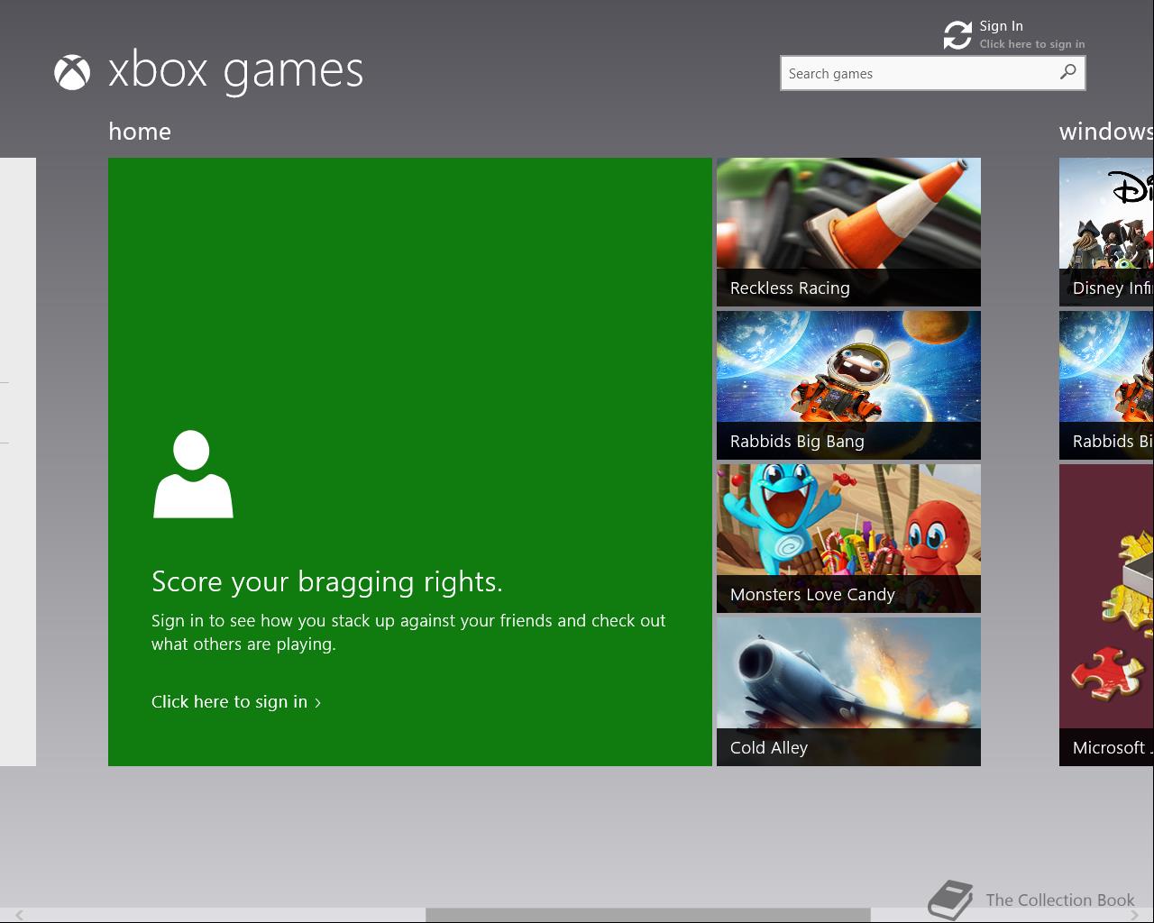Click the user silhouette icon on green tile
The width and height of the screenshot is (1154, 923).
click(x=193, y=474)
